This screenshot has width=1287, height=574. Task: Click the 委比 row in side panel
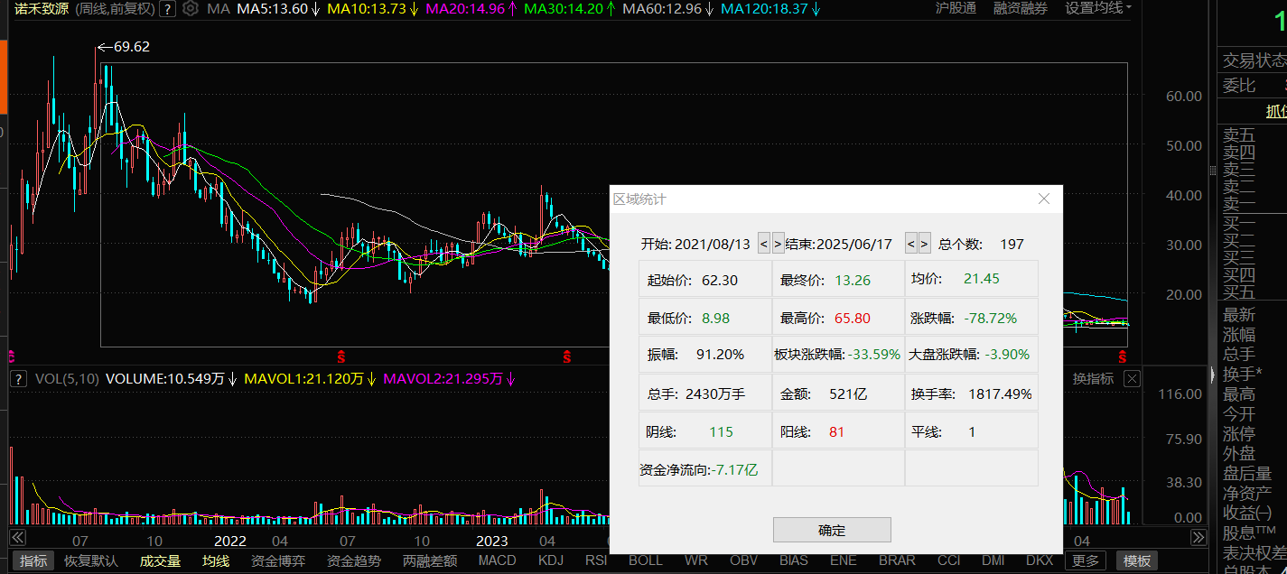point(1253,86)
